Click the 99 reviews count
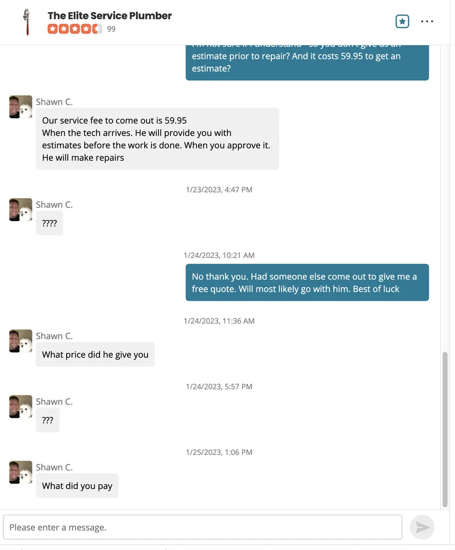The image size is (455, 550). tap(111, 29)
